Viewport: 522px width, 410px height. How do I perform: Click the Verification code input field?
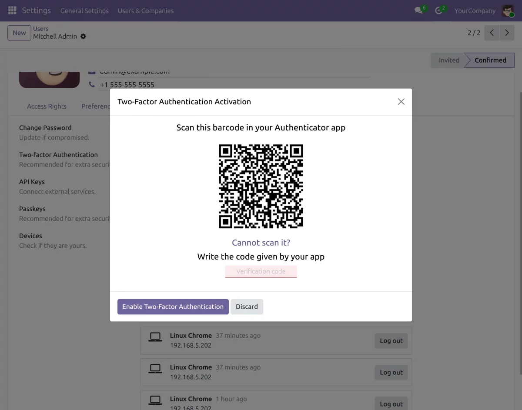pos(261,271)
